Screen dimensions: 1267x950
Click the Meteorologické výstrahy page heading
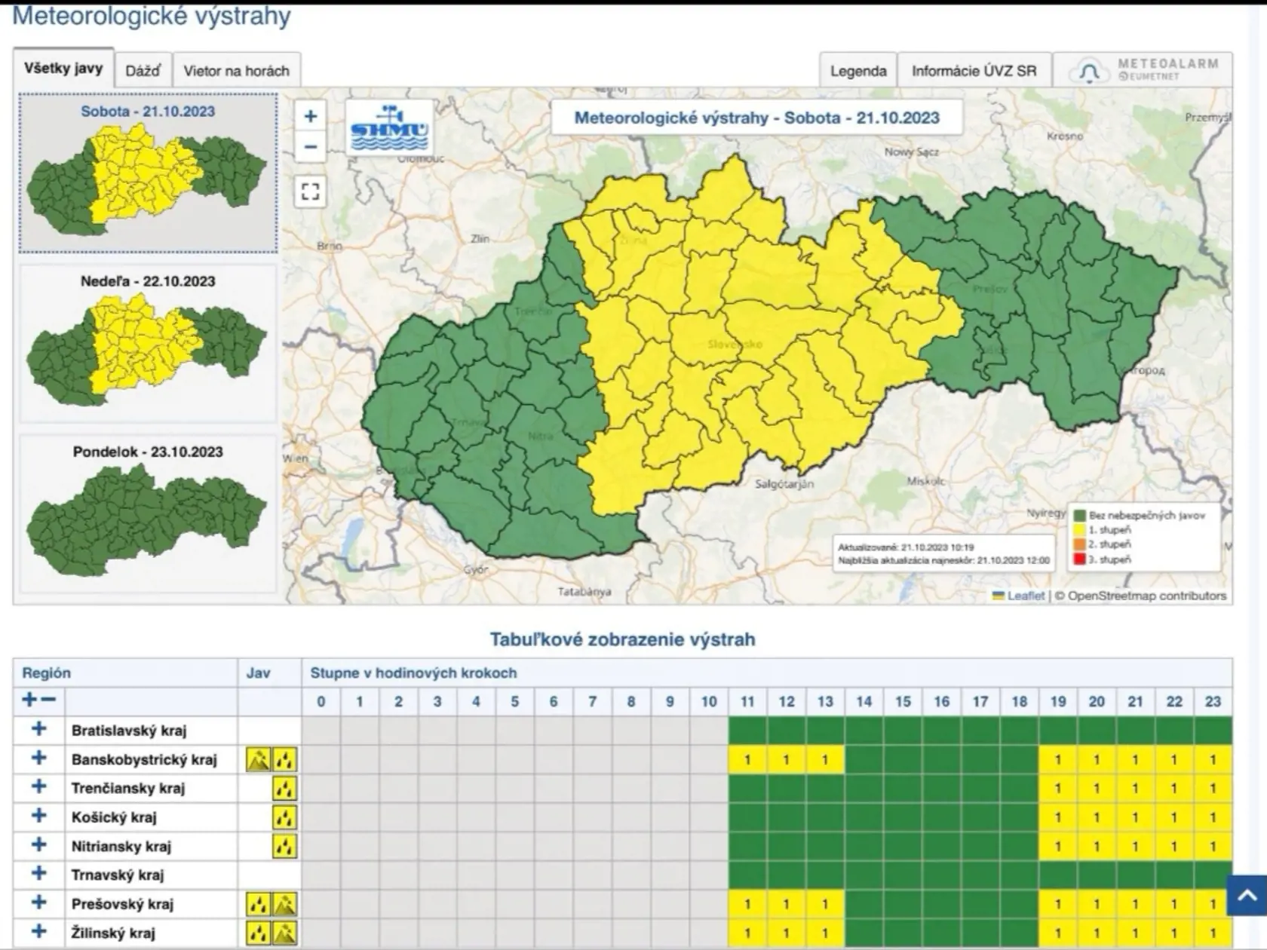pos(152,15)
